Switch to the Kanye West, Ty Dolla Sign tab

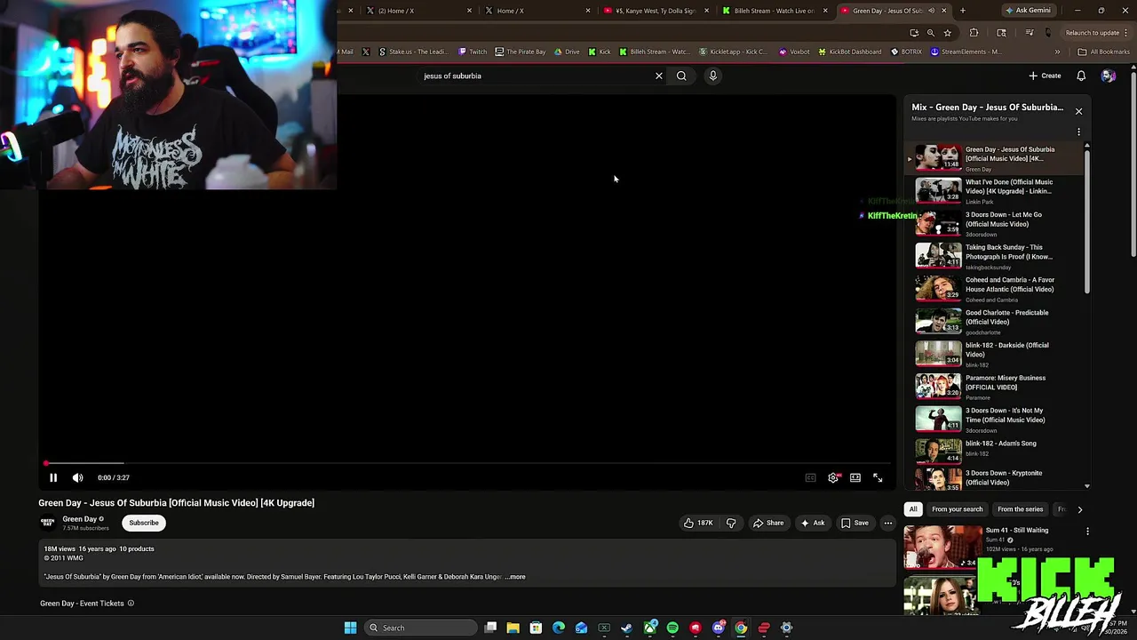(653, 11)
